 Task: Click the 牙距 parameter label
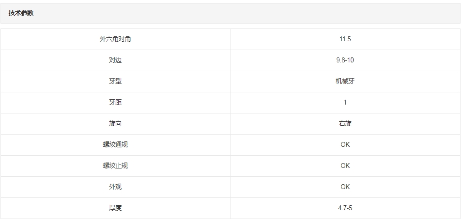(115, 102)
